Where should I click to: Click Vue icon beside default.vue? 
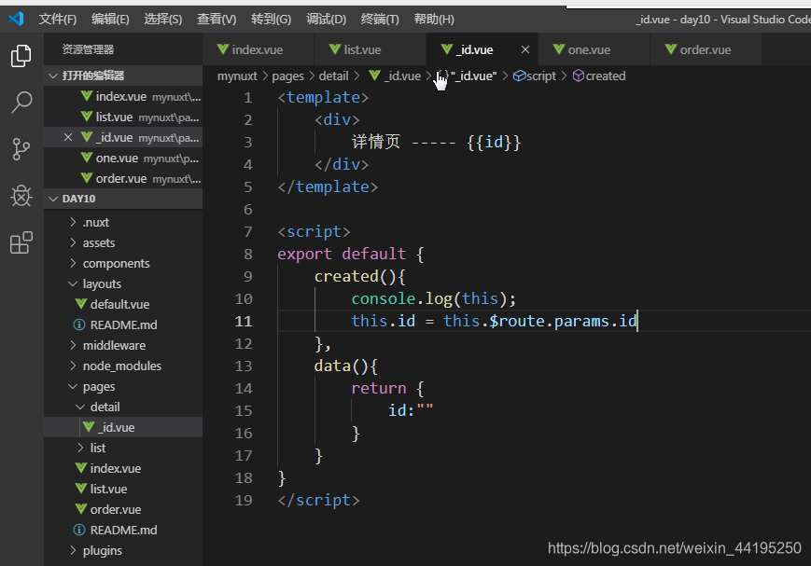[81, 304]
